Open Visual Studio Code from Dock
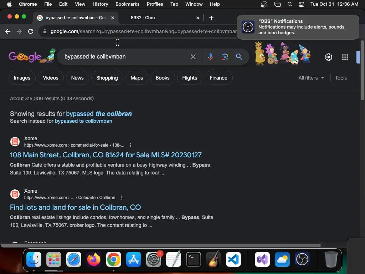 click(x=233, y=259)
